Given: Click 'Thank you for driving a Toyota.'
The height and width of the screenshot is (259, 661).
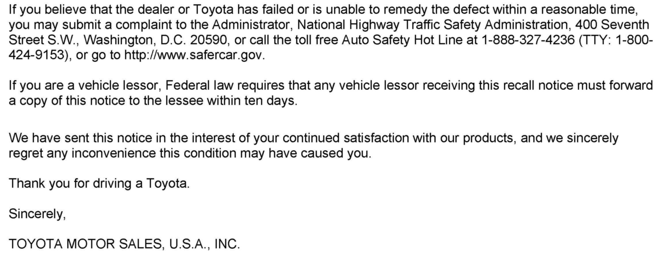Looking at the screenshot, I should click(99, 183).
